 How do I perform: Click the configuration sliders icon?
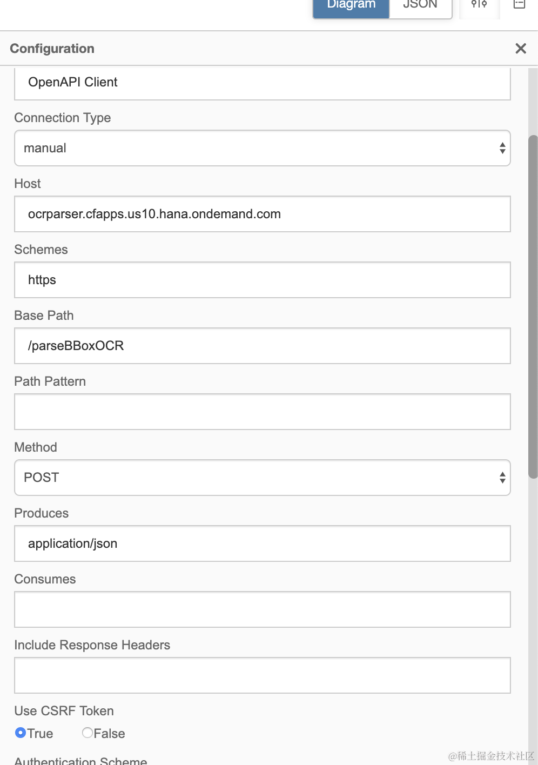pos(479,5)
